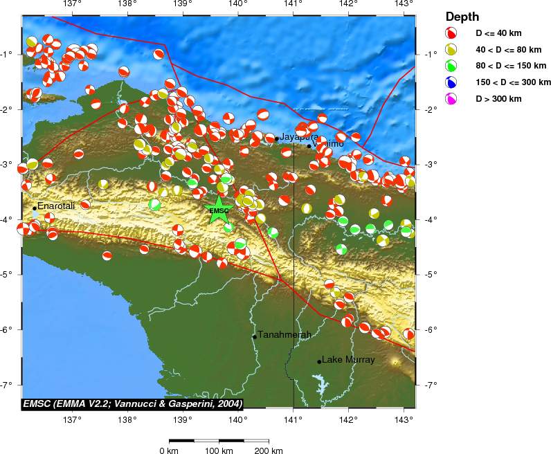Select the blue 150–300 km depth legend symbol
Screen dimensions: 551x454
tap(451, 83)
